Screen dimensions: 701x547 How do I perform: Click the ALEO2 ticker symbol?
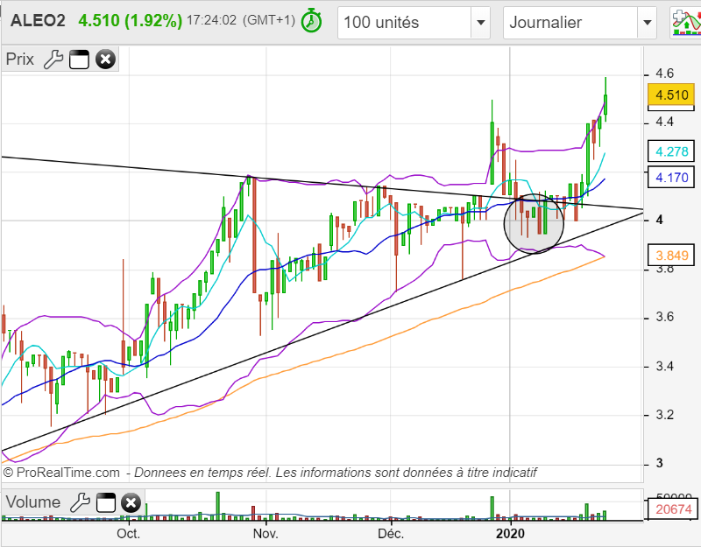point(38,20)
